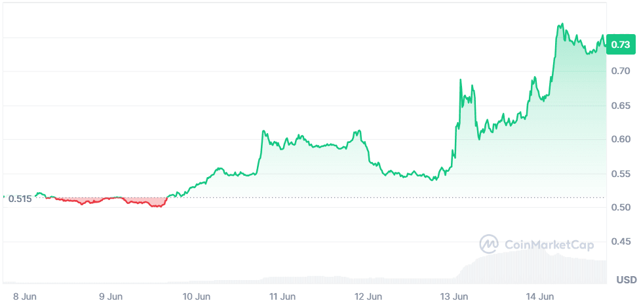The width and height of the screenshot is (639, 303).
Task: Click the CoinMarketCap logo icon in watermark
Action: pos(490,245)
